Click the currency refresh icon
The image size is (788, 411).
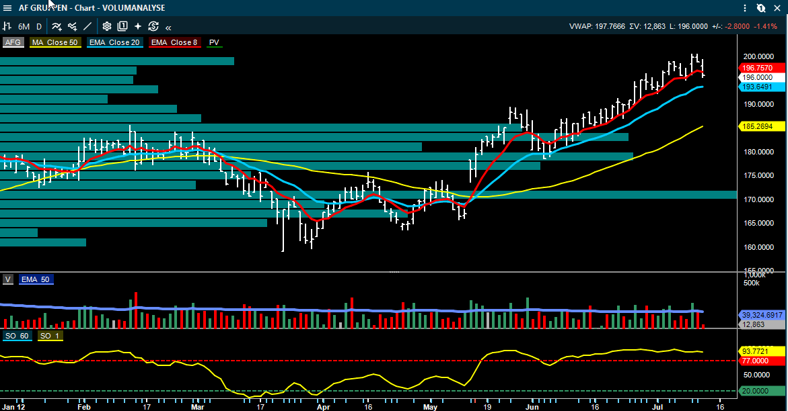click(153, 26)
